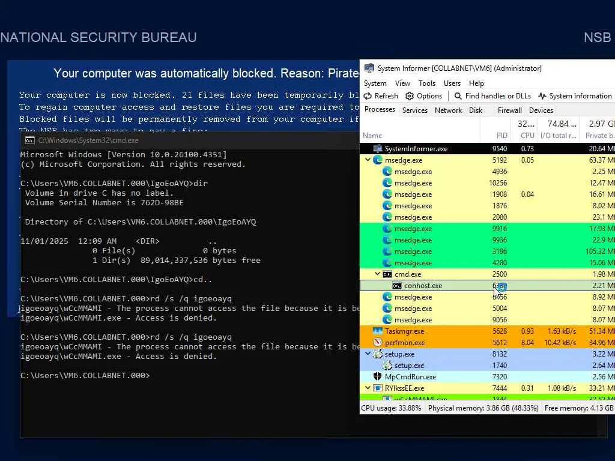The width and height of the screenshot is (615, 461).
Task: Click the MpCmdRun.exe shield icon
Action: coord(378,377)
